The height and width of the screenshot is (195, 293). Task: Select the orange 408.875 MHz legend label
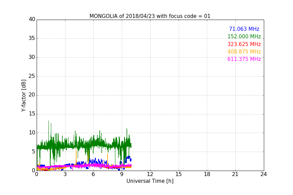coord(244,51)
